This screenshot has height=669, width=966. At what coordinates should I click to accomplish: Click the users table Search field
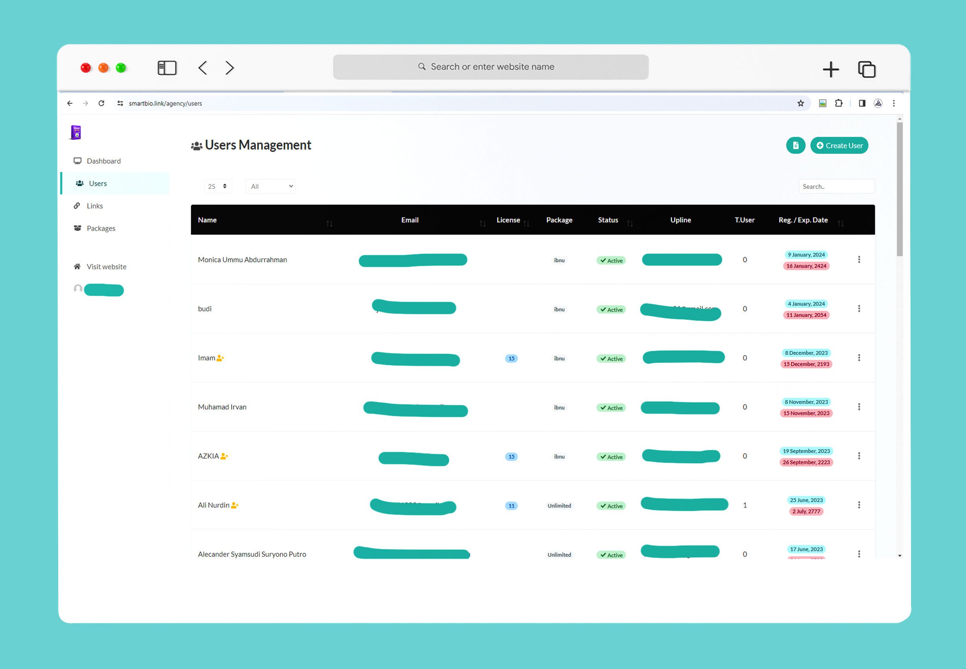836,186
